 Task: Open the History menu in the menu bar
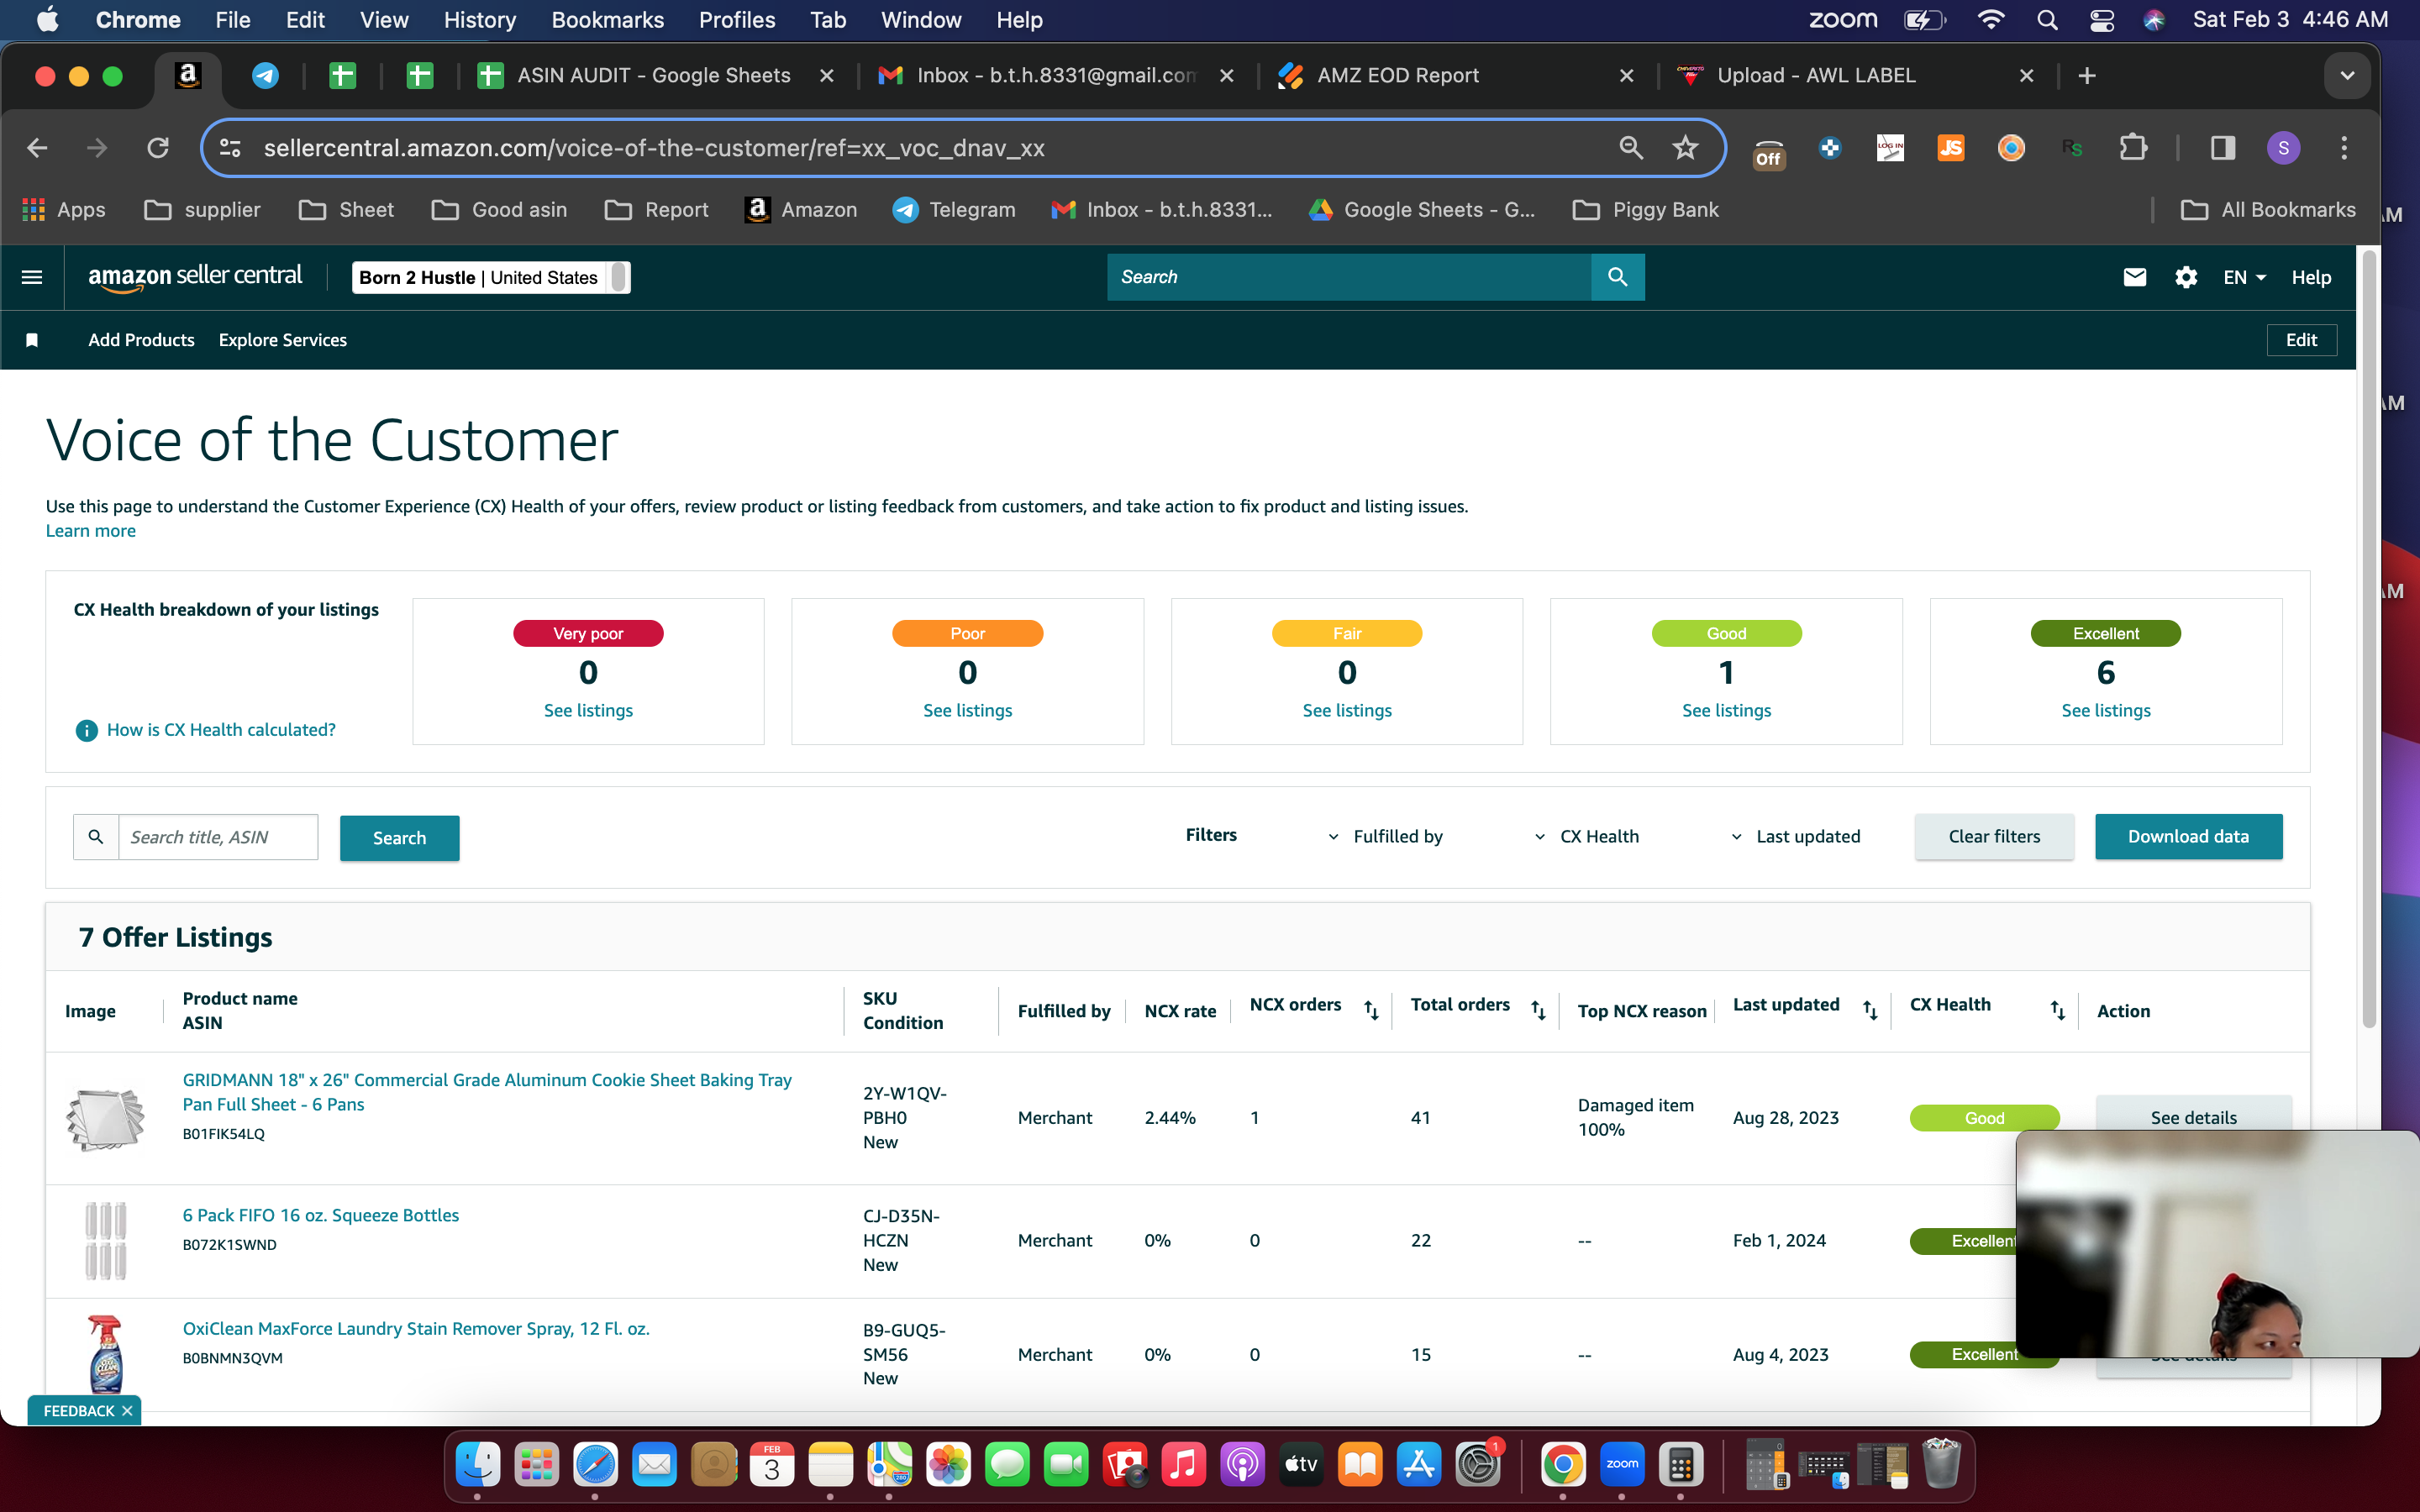pyautogui.click(x=479, y=20)
